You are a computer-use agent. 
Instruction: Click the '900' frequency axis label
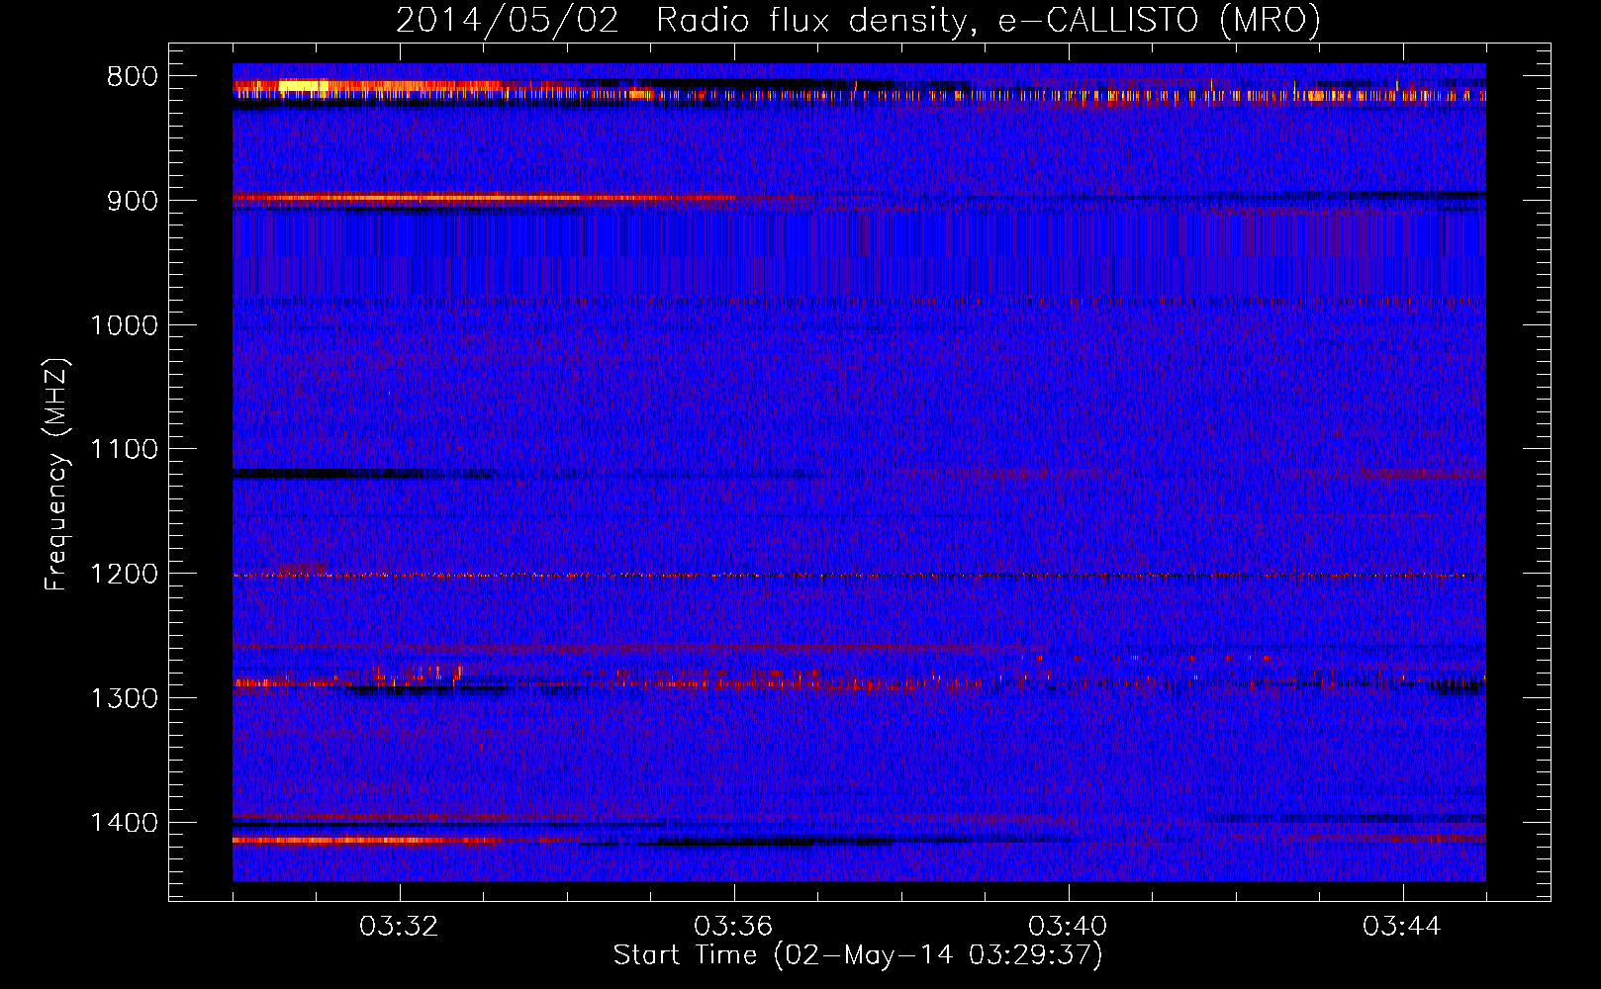click(133, 201)
